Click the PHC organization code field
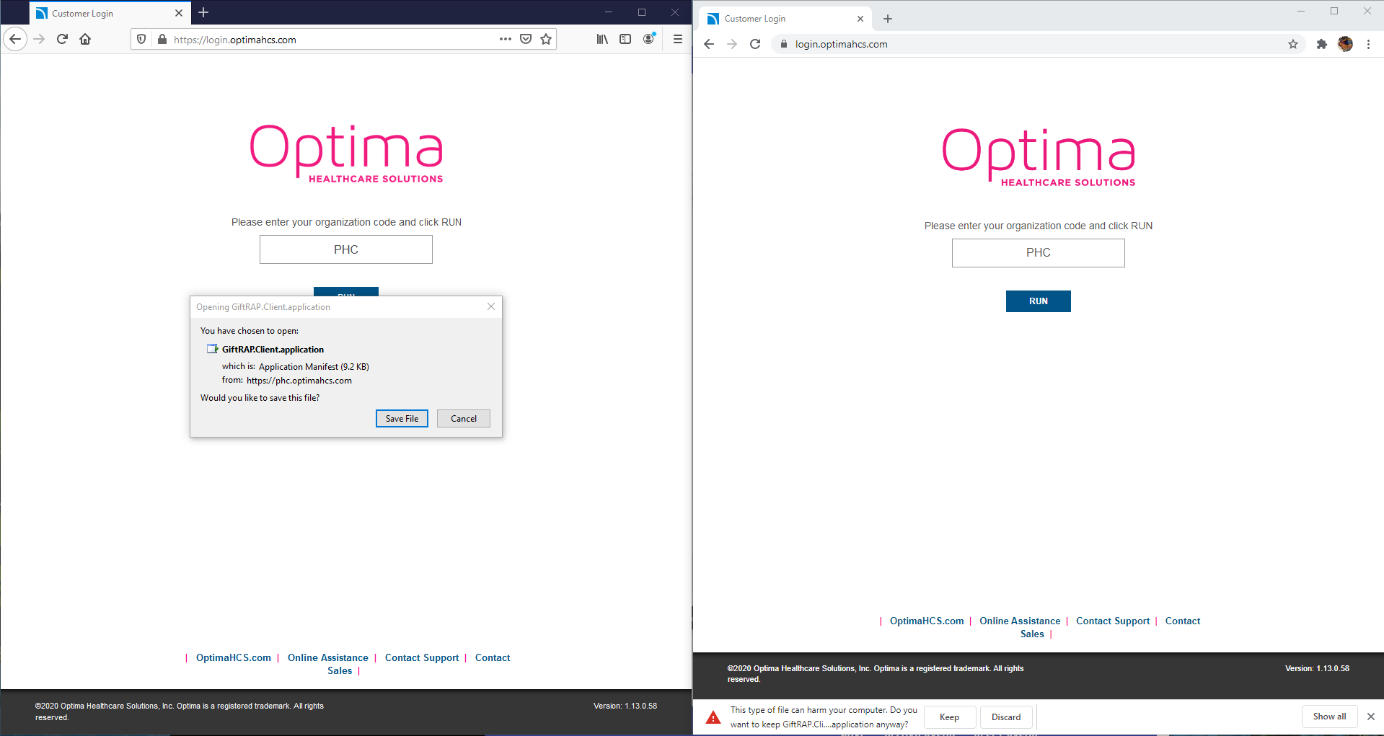The image size is (1384, 736). pyautogui.click(x=345, y=249)
